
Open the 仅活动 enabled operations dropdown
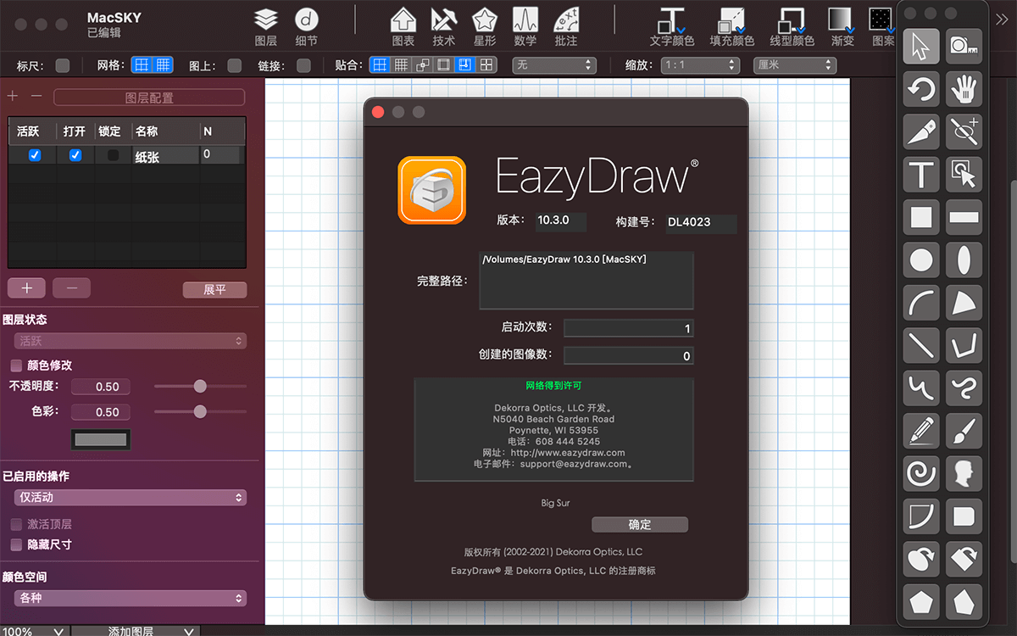tap(131, 497)
